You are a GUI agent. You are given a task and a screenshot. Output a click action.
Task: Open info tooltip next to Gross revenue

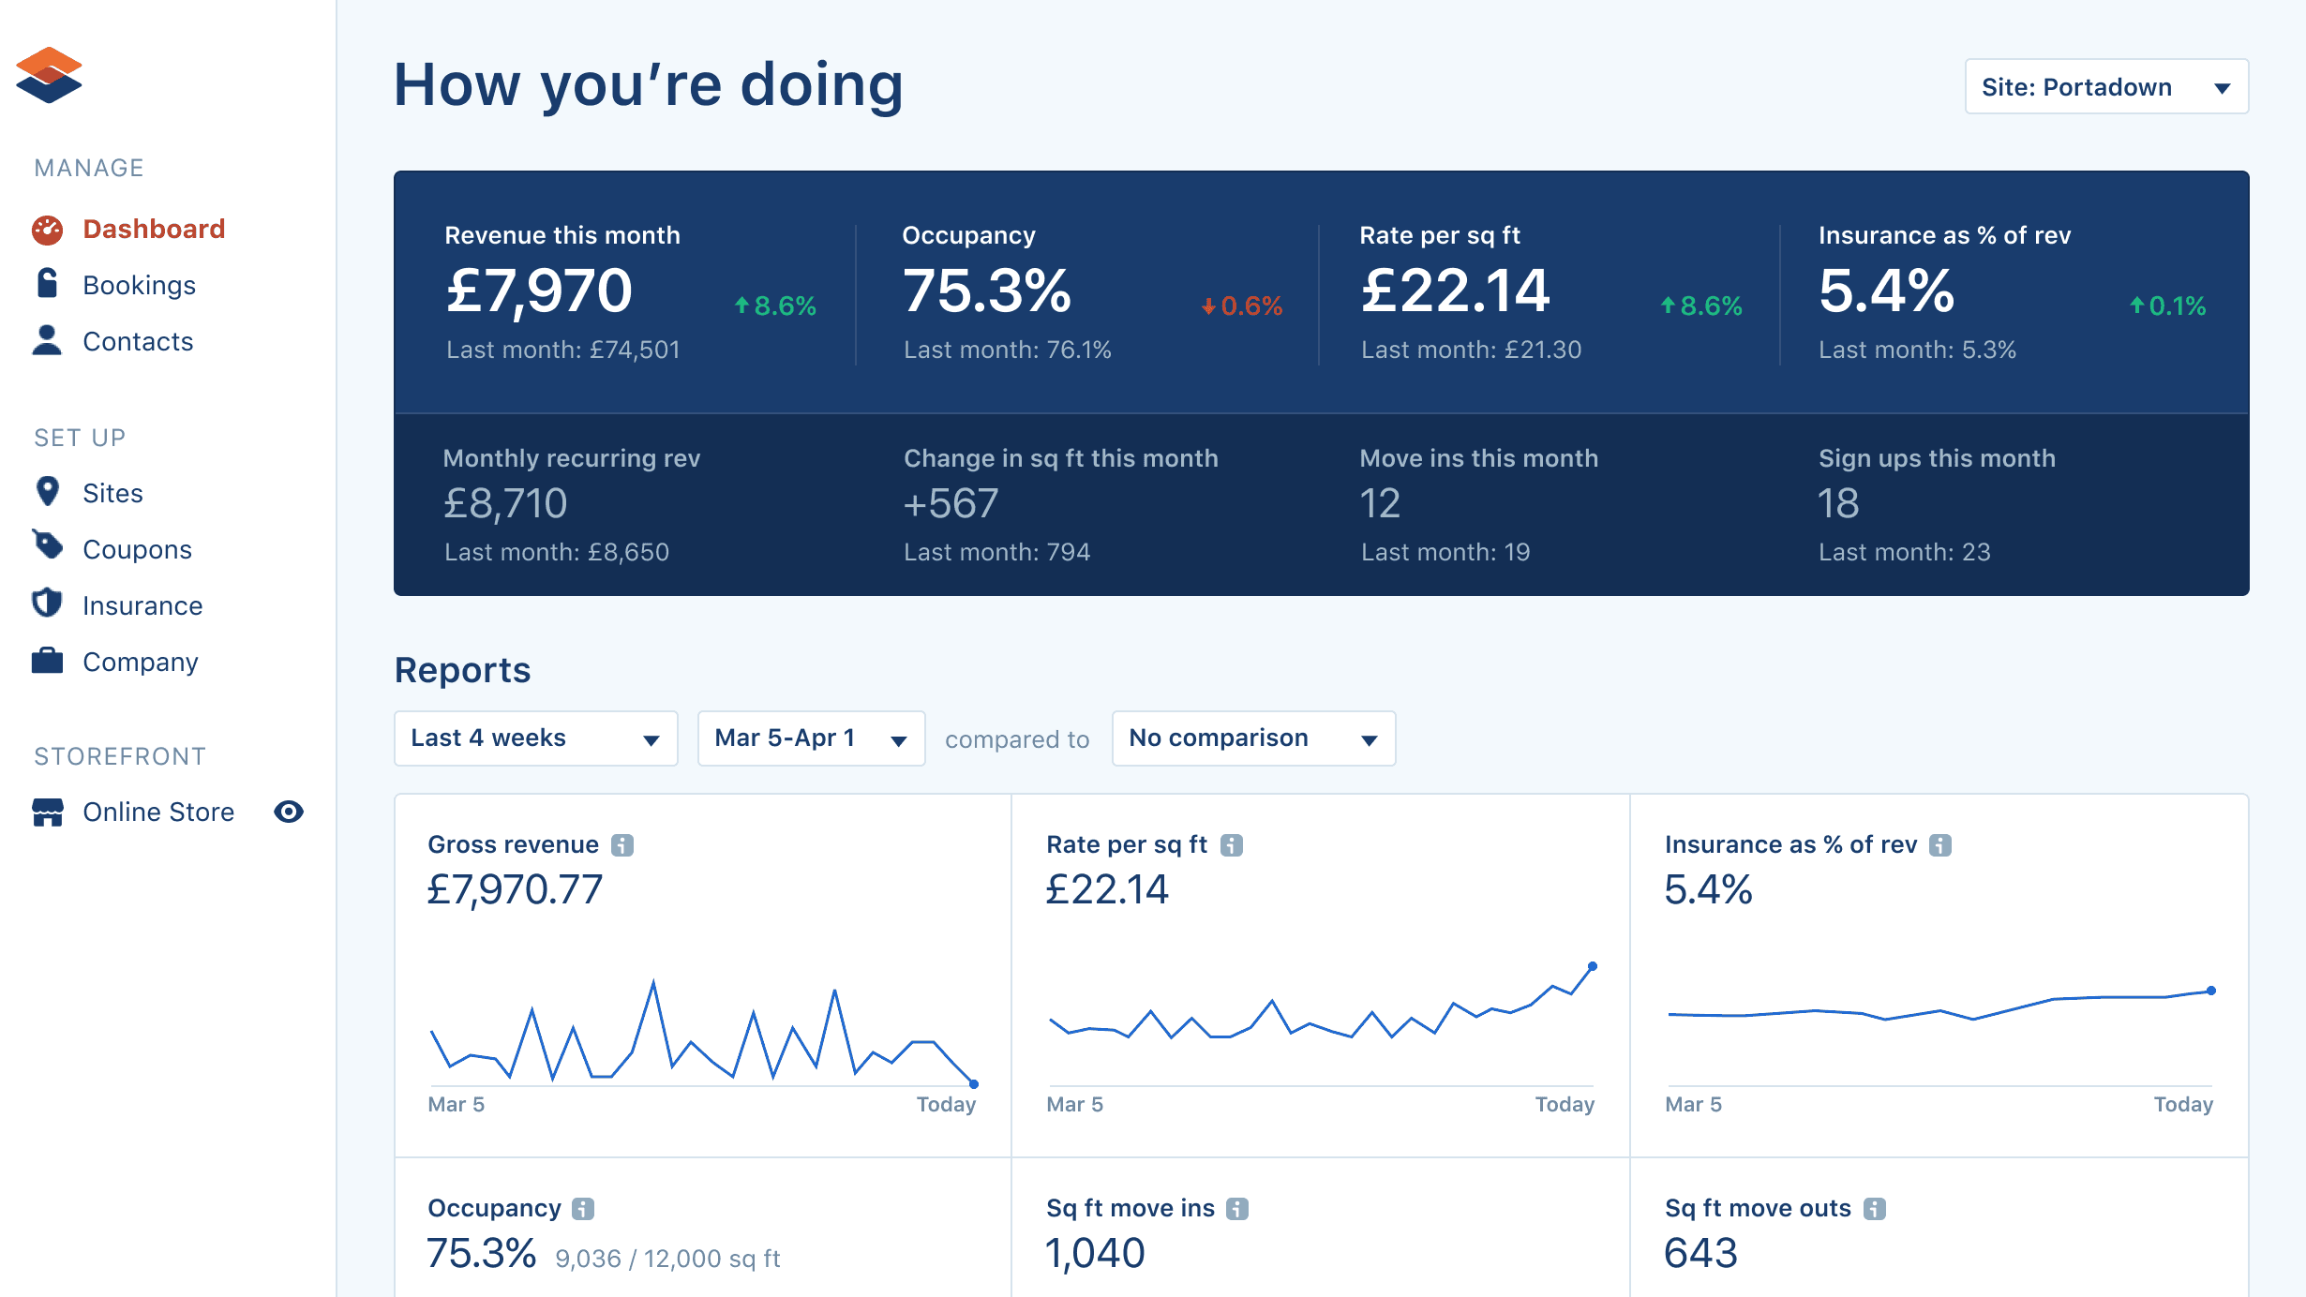pos(622,845)
